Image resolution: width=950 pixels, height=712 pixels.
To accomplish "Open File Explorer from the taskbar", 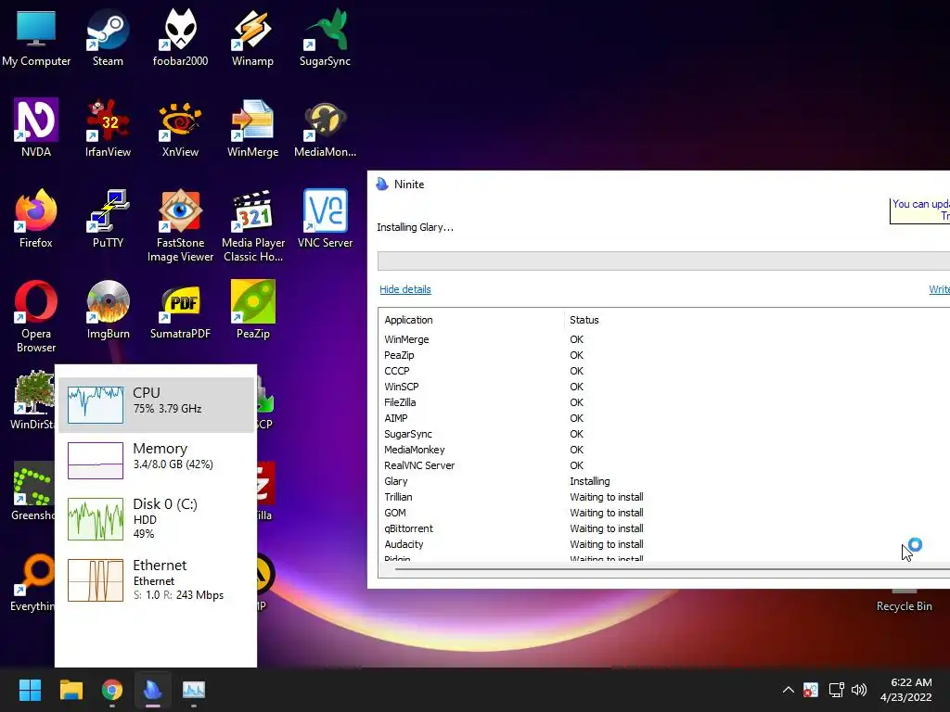I will (x=71, y=690).
